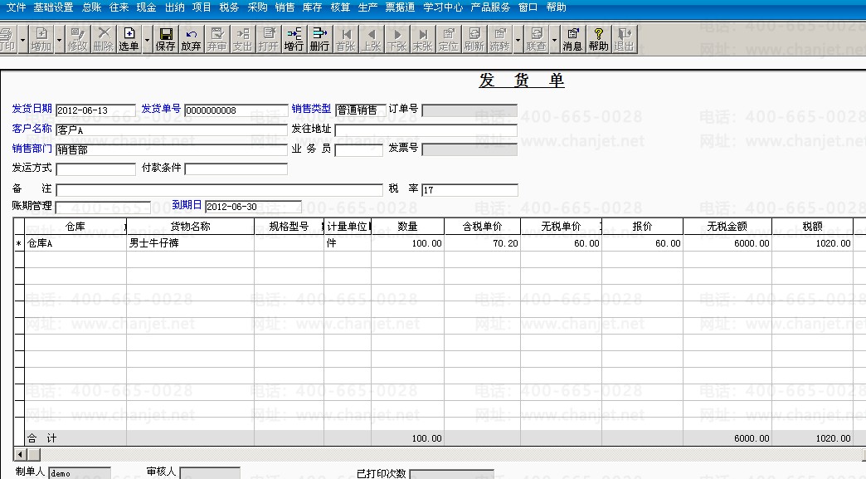
Task: Click the 客户名称 field containing 客户A
Action: [172, 130]
